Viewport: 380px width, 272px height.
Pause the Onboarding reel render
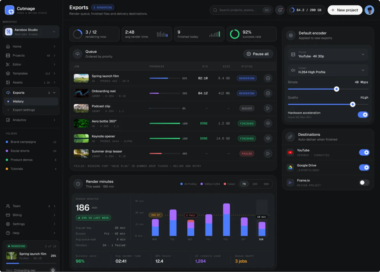pyautogui.click(x=268, y=93)
